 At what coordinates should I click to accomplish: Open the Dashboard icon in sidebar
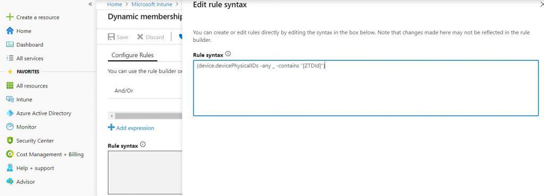[x=10, y=44]
